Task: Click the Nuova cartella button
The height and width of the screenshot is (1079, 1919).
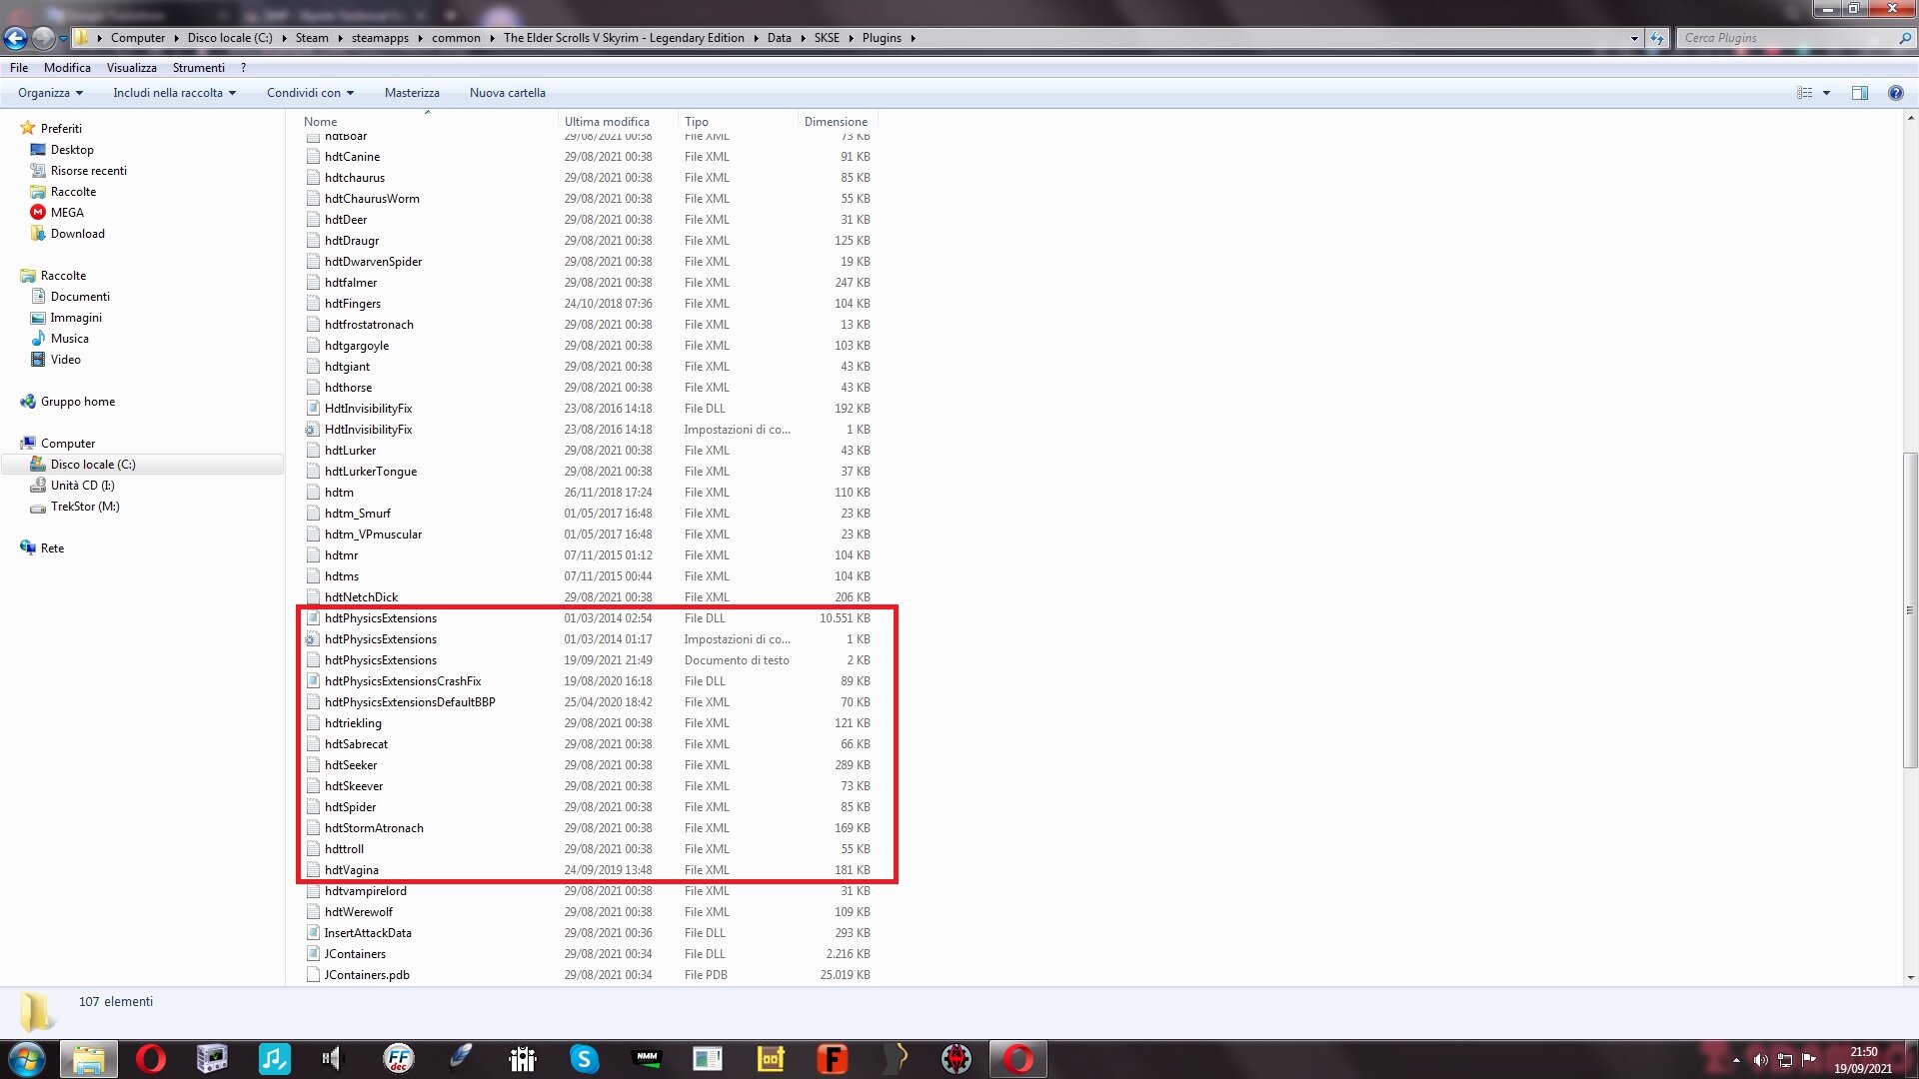Action: point(508,93)
